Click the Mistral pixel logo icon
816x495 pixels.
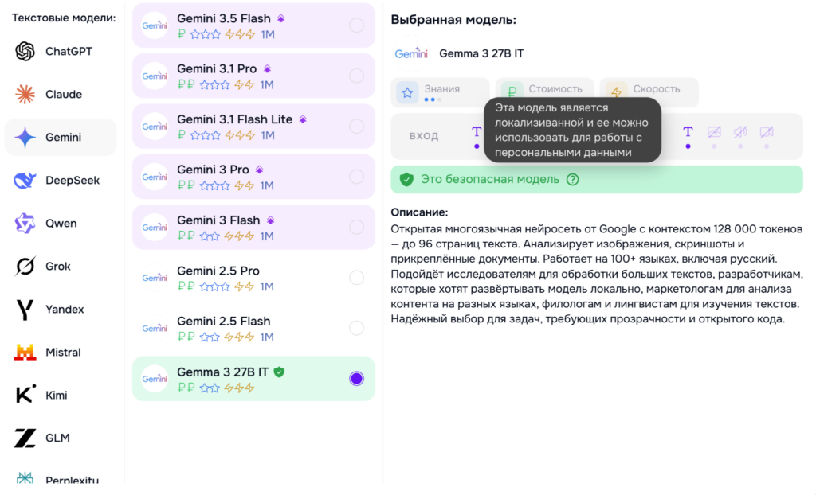25,352
